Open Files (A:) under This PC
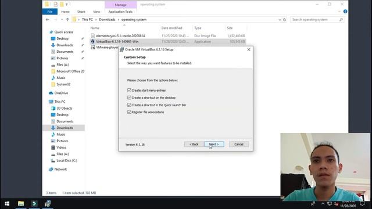Screen dimensions: 372x209 tap(63, 154)
